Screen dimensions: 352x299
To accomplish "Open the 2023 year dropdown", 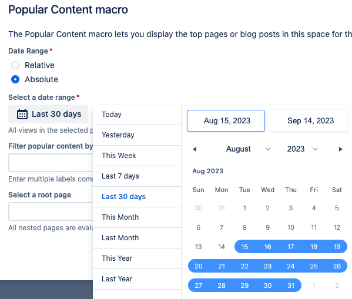I will (x=303, y=149).
